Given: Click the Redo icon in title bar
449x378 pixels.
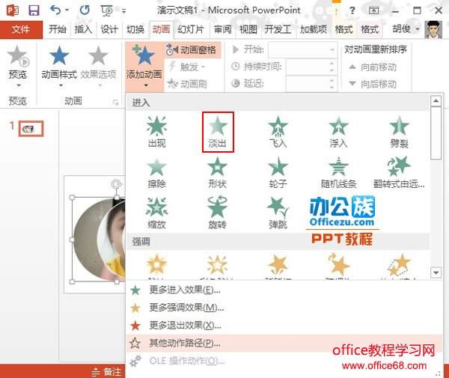Looking at the screenshot, I should click(x=85, y=10).
